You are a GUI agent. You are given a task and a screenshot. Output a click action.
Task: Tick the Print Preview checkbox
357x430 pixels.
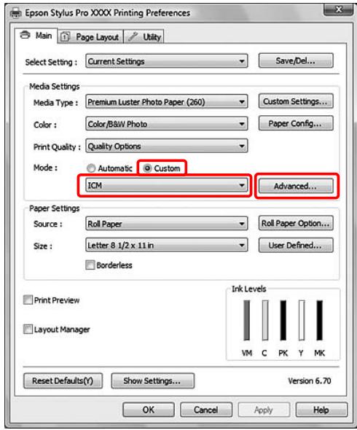(28, 300)
